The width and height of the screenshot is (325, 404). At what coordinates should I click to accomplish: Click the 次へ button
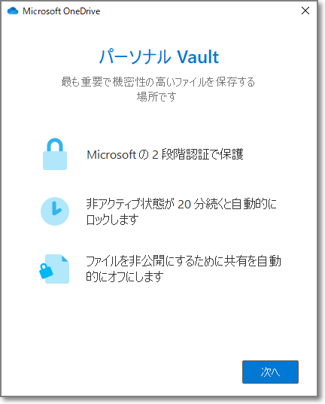pos(270,372)
